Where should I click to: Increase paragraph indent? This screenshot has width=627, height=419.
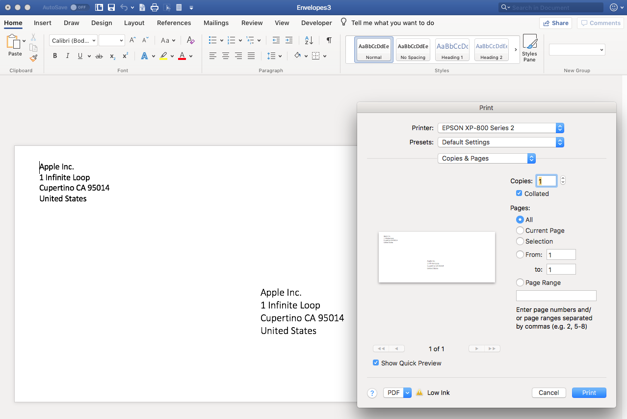(289, 40)
